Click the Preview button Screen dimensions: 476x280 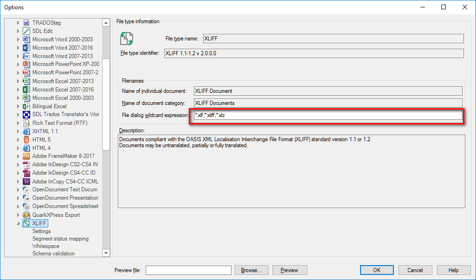coord(289,270)
